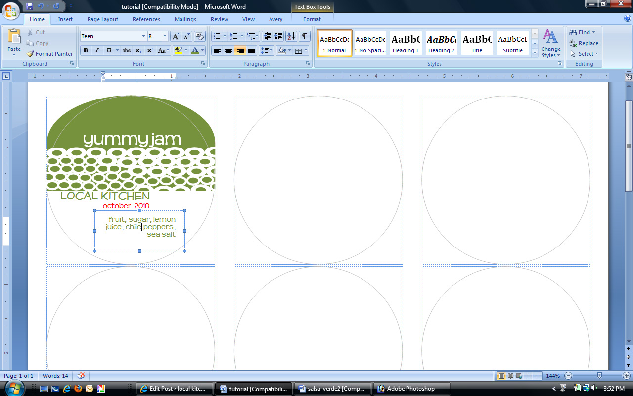Toggle Show/Hide paragraph marks
Viewport: 633px width, 396px height.
305,36
